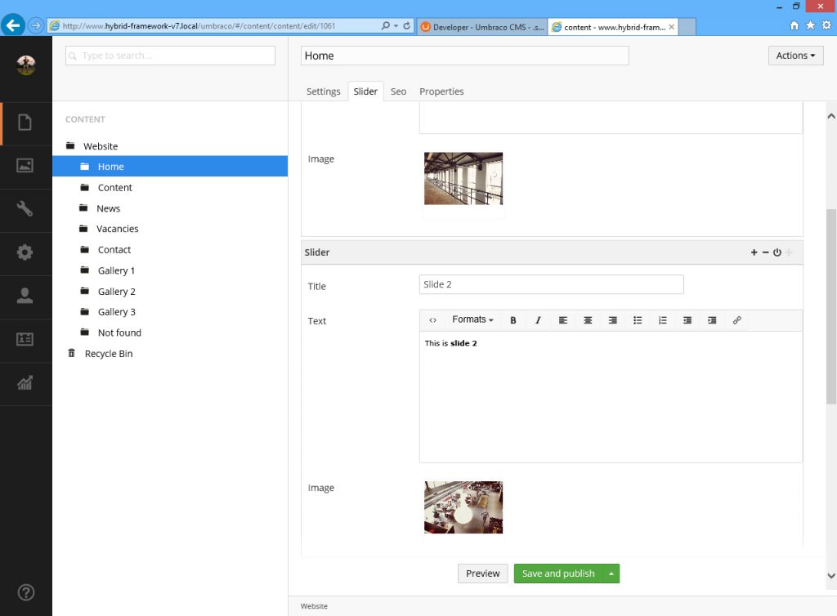Open the Settings wrench section
The image size is (837, 616).
[x=25, y=209]
